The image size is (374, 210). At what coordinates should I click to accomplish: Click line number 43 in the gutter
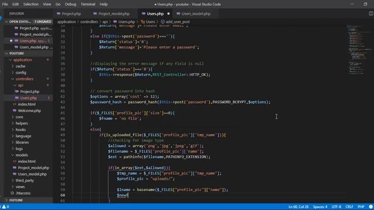(63, 102)
